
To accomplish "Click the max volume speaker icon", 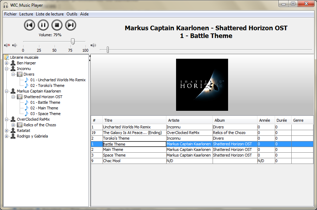I will (93, 45).
